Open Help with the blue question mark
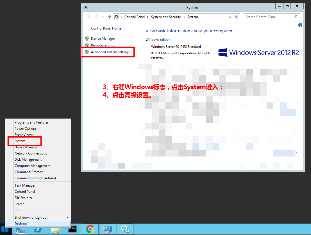 (300, 25)
